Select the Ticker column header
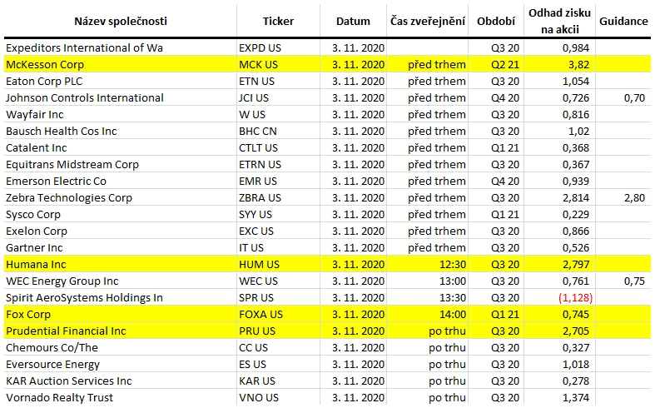The width and height of the screenshot is (655, 408). click(x=278, y=22)
